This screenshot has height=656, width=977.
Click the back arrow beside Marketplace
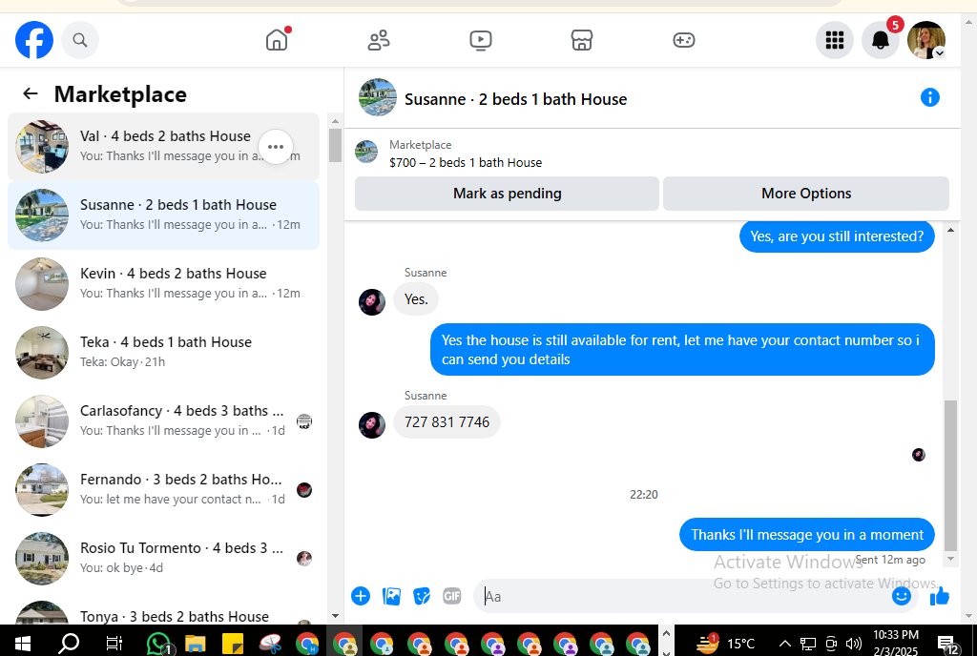point(30,94)
